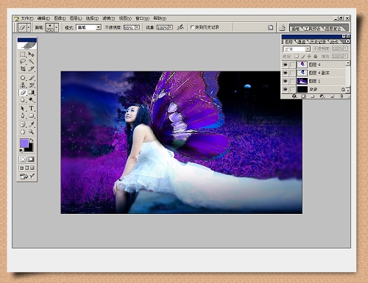This screenshot has width=368, height=283.
Task: Select the Magic Wand tool
Action: pyautogui.click(x=31, y=62)
